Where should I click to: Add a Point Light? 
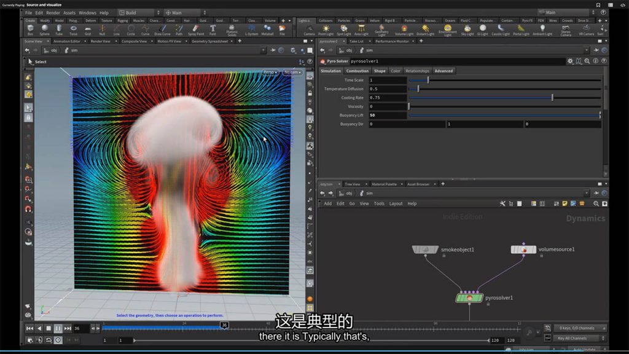pyautogui.click(x=326, y=30)
